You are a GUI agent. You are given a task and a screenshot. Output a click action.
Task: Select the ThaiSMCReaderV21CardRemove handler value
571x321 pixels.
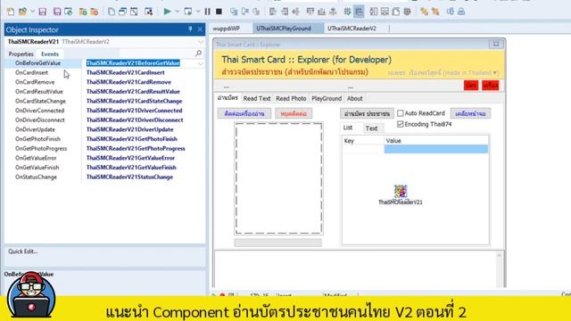(128, 82)
